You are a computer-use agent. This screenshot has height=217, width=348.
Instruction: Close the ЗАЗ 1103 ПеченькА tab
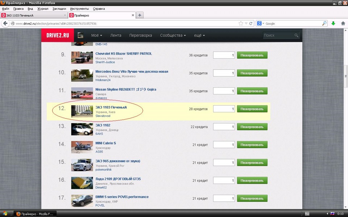[65, 15]
